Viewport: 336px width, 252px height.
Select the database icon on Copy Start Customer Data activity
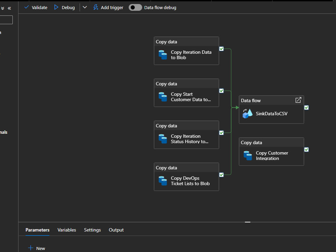point(163,97)
